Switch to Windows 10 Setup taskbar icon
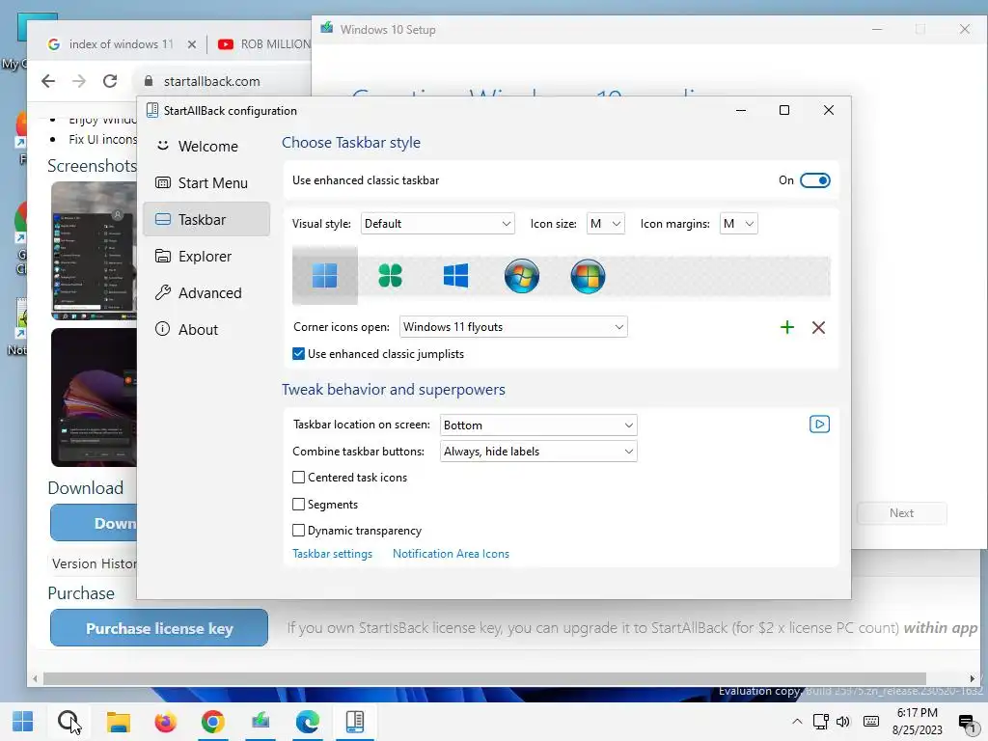Image resolution: width=988 pixels, height=741 pixels. (261, 722)
